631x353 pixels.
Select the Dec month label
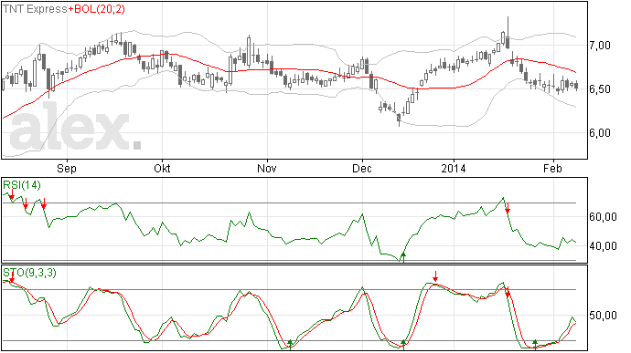pyautogui.click(x=362, y=168)
